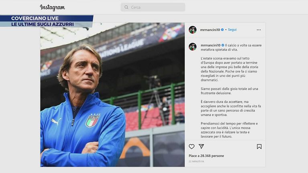Open mrmancini10 username link in caption
This screenshot has height=173, width=308.
point(210,45)
